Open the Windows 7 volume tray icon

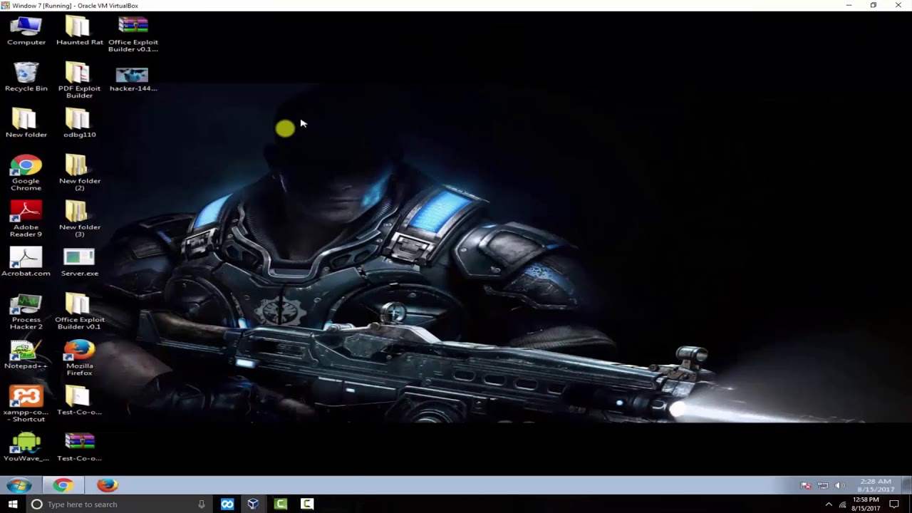(839, 486)
